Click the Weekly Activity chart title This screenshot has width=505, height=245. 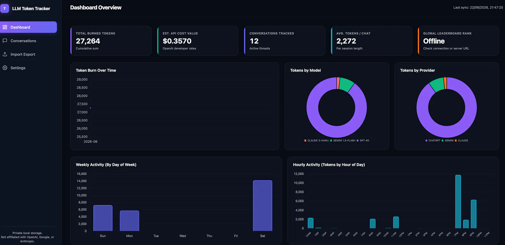[x=106, y=165]
